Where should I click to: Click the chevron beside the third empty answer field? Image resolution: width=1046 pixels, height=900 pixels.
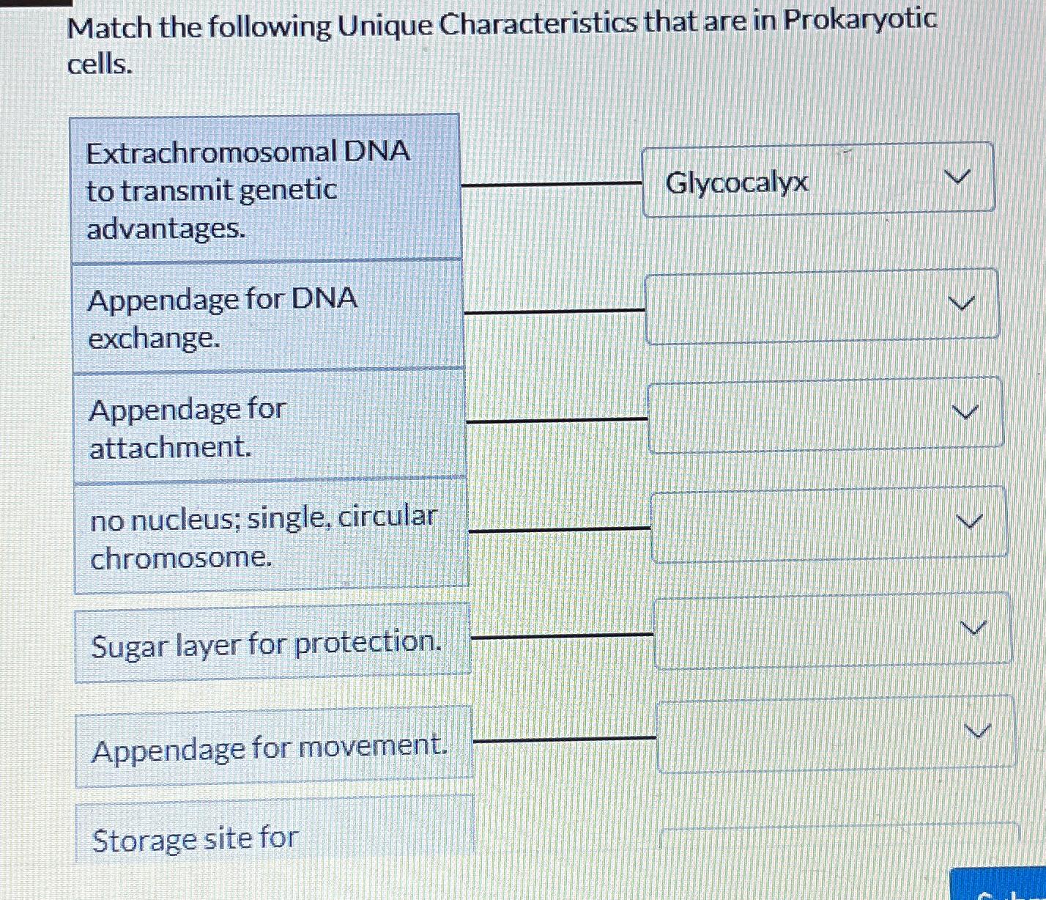pyautogui.click(x=965, y=413)
